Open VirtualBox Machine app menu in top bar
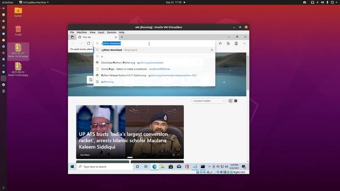This screenshot has width=340, height=191. tap(34, 2)
